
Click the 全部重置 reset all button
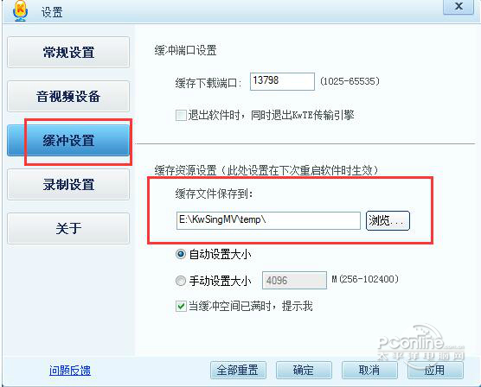click(x=238, y=370)
